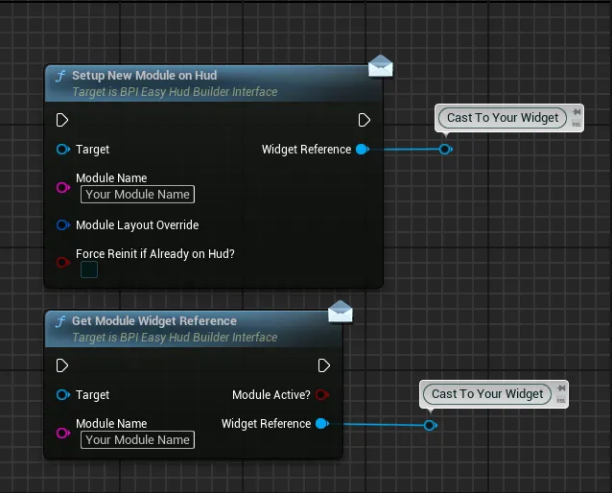
Task: Click reroute node next to lower Cast To Your Widget
Action: coord(430,425)
